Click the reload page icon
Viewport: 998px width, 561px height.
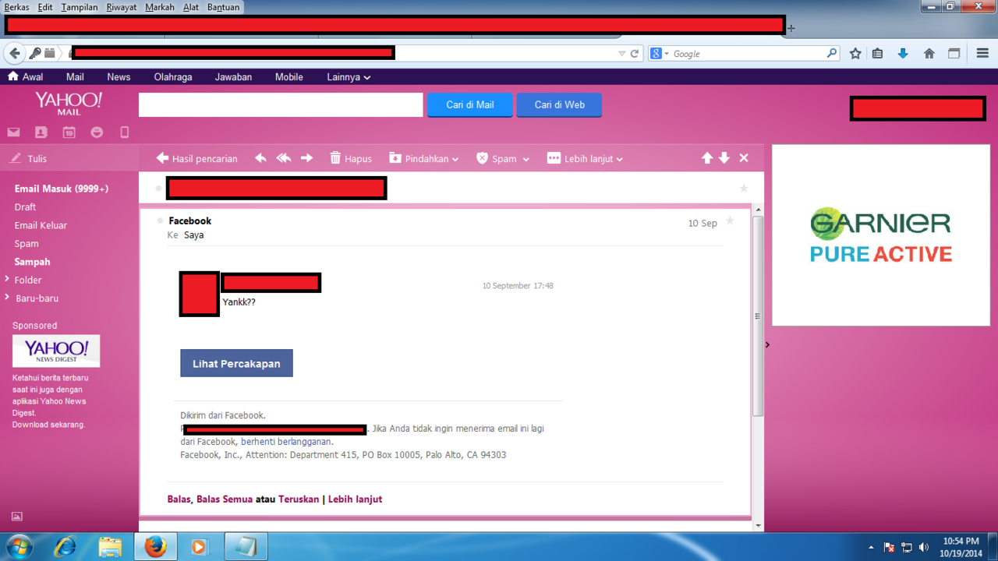click(x=635, y=54)
